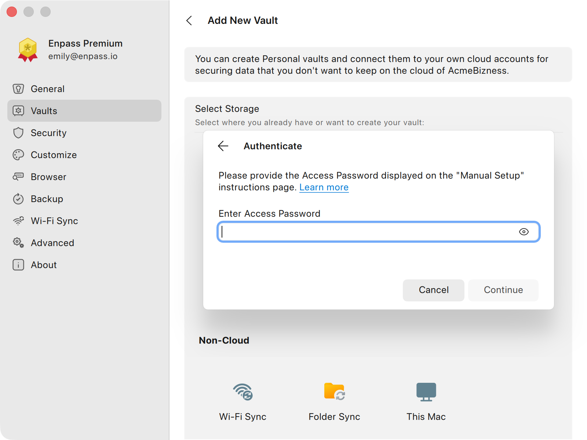
Task: Open the Browser settings section
Action: 84,177
